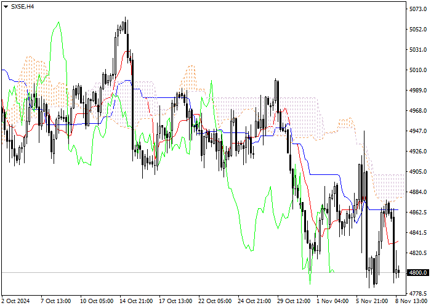Select the 4968.0 price axis label

pyautogui.click(x=418, y=111)
